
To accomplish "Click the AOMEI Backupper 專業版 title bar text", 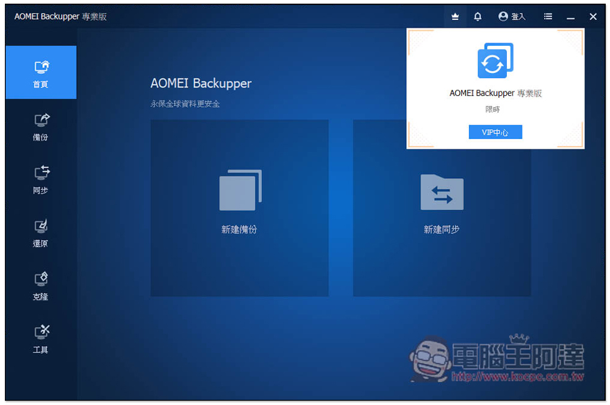I will 60,16.
